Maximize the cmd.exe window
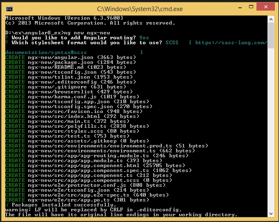This screenshot has width=279, height=222. point(251,7)
